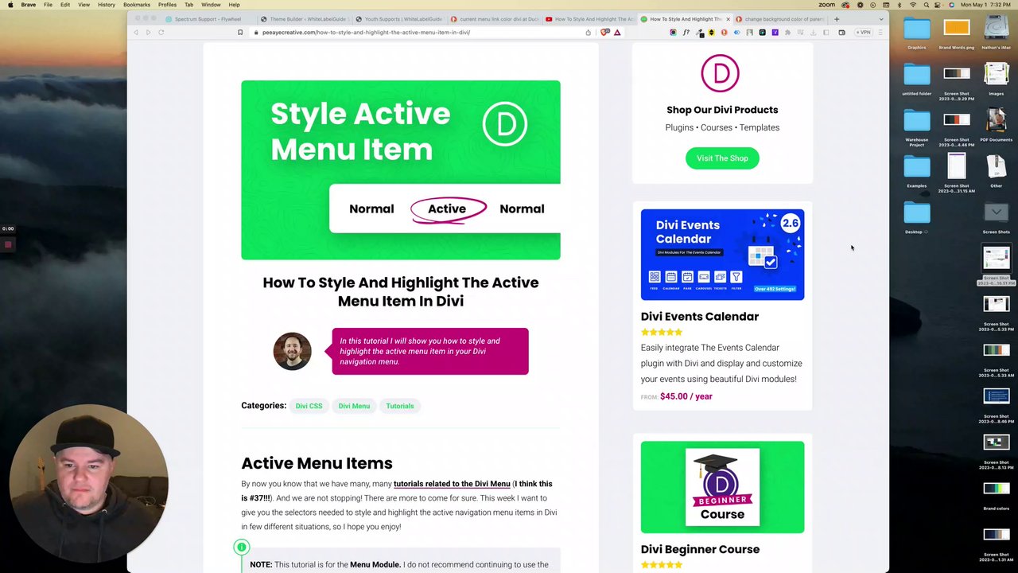Open the Window menu

click(211, 5)
